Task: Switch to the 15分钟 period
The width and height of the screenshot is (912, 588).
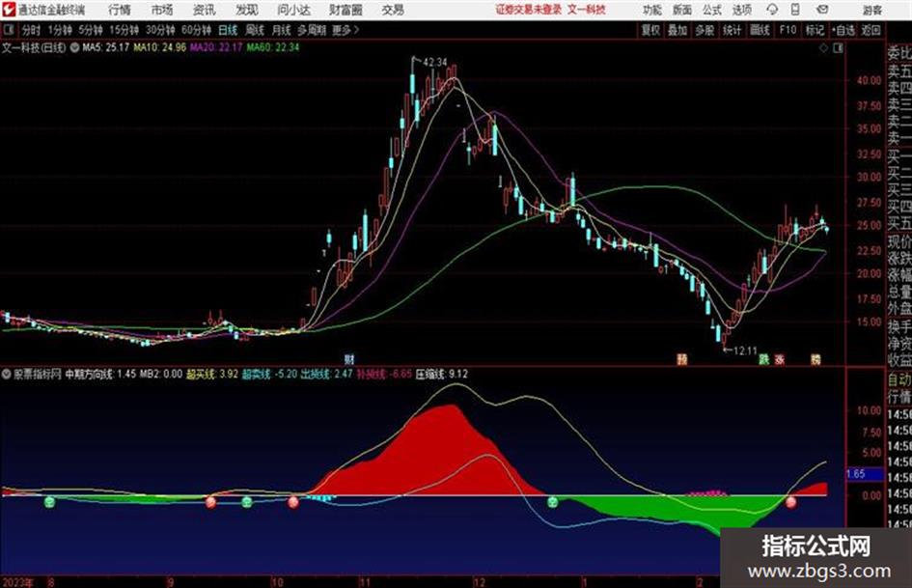Action: tap(124, 30)
